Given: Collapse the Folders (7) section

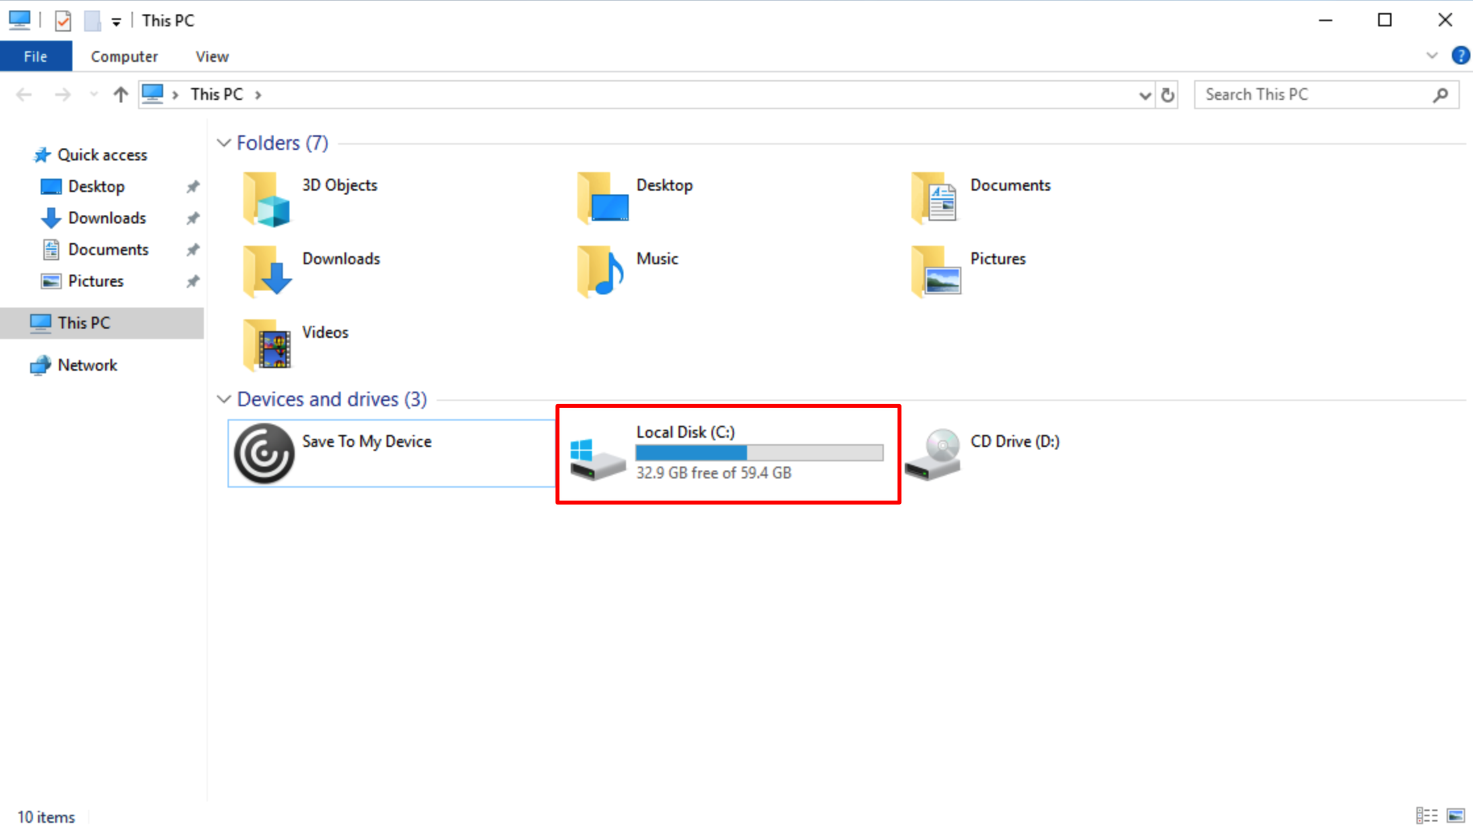Looking at the screenshot, I should pos(224,143).
